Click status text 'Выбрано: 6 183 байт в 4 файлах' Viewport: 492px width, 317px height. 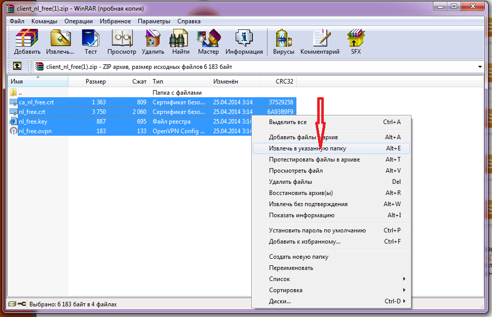(x=73, y=304)
